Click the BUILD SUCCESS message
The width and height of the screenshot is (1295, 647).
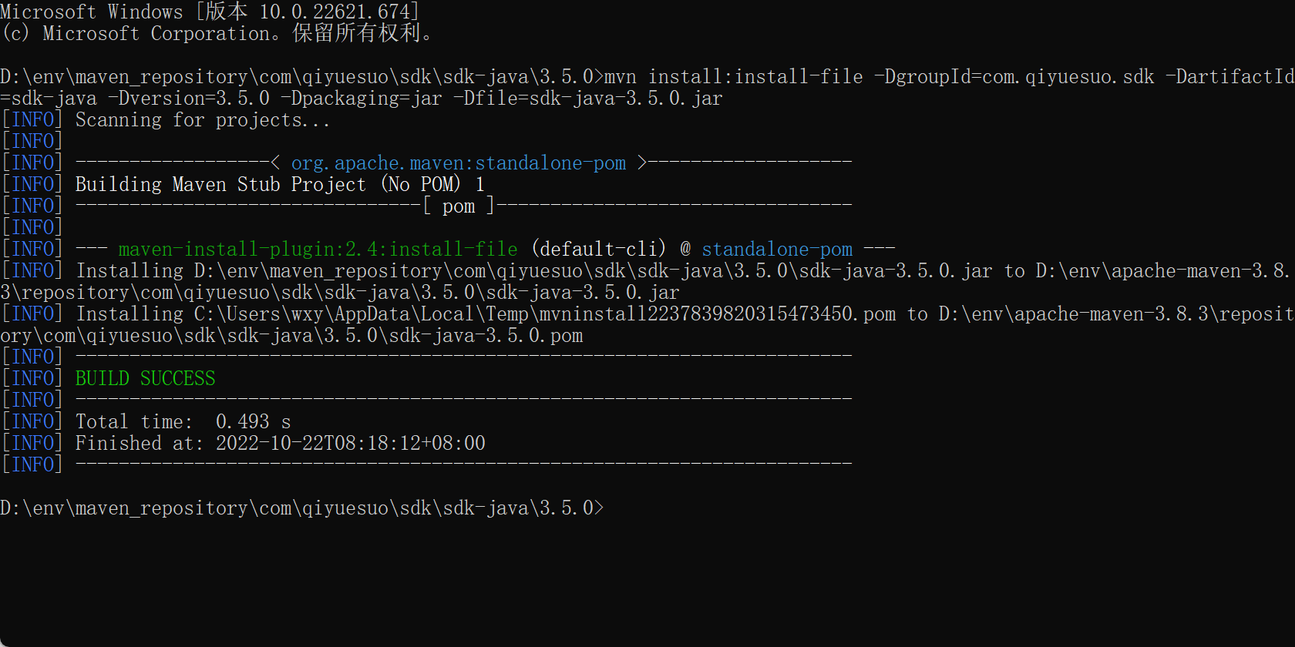pyautogui.click(x=145, y=378)
